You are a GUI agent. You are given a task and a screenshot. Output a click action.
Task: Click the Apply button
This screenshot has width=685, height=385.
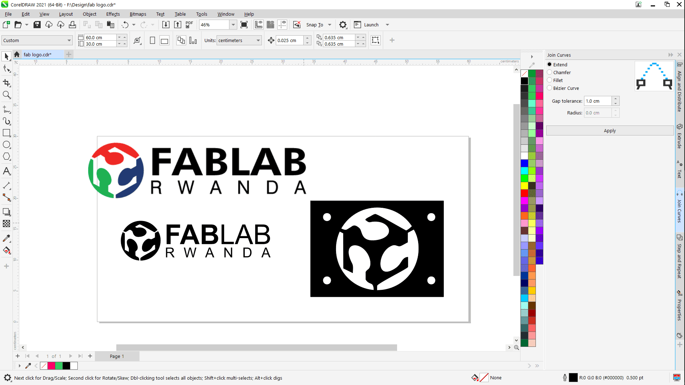coord(610,131)
